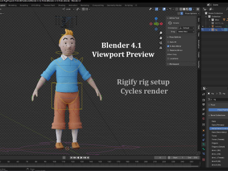The height and width of the screenshot is (171, 228).
Task: Click the timeline current frame field
Action: [160, 158]
